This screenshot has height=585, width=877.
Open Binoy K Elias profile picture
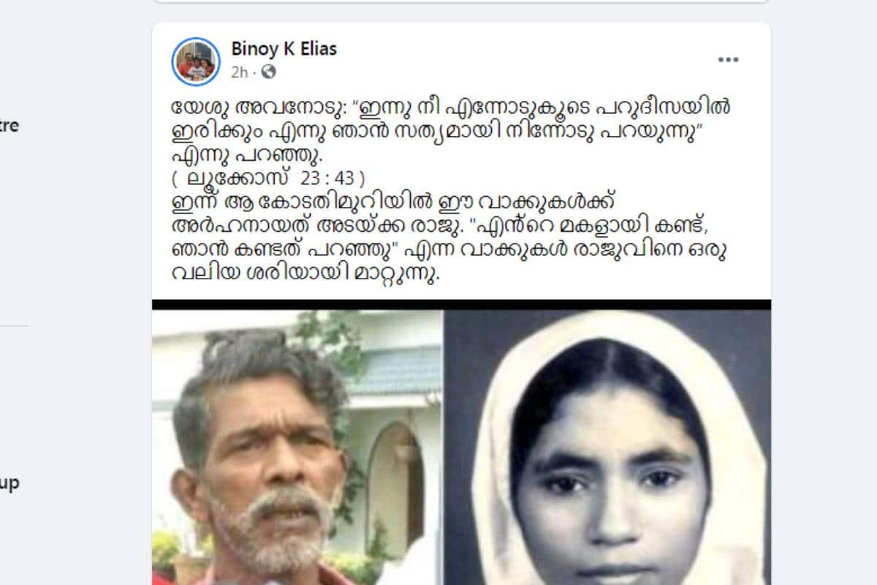click(196, 61)
